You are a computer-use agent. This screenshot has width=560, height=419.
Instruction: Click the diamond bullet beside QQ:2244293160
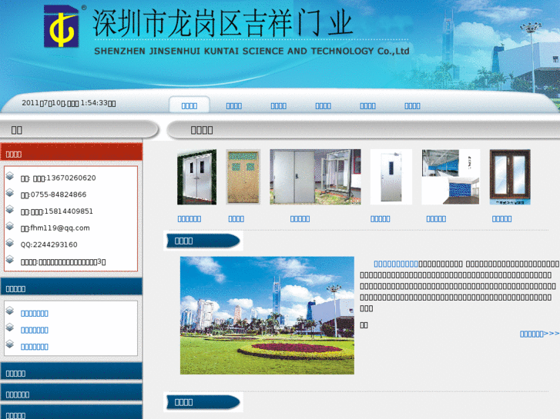tap(10, 243)
